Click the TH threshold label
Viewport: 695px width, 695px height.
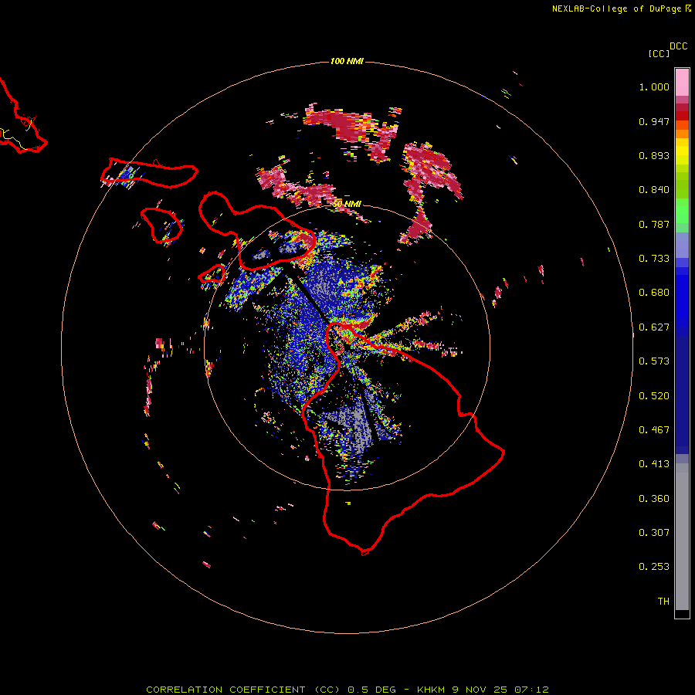(663, 602)
